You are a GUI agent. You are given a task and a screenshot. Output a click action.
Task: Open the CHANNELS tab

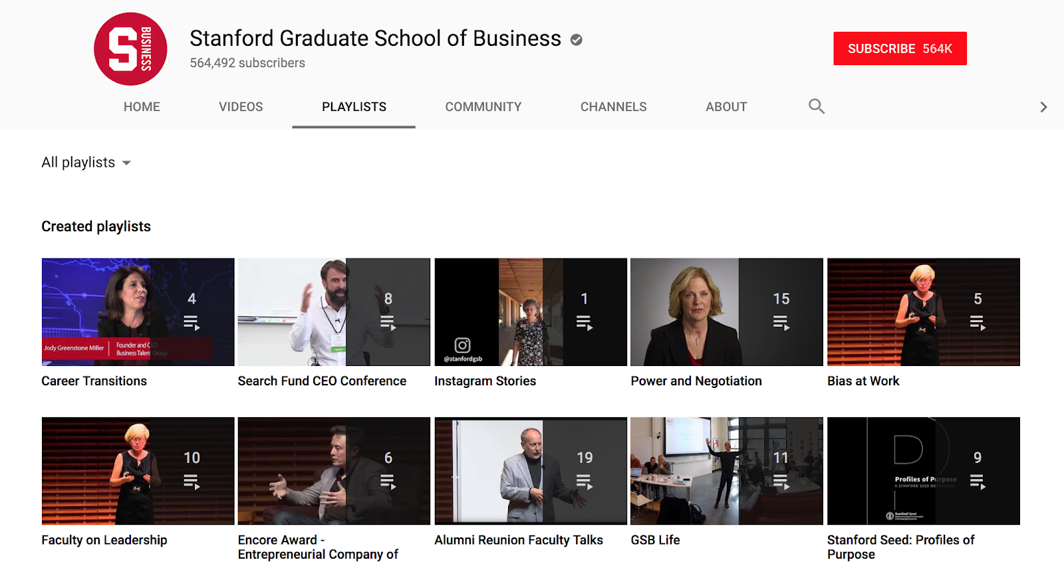point(614,107)
